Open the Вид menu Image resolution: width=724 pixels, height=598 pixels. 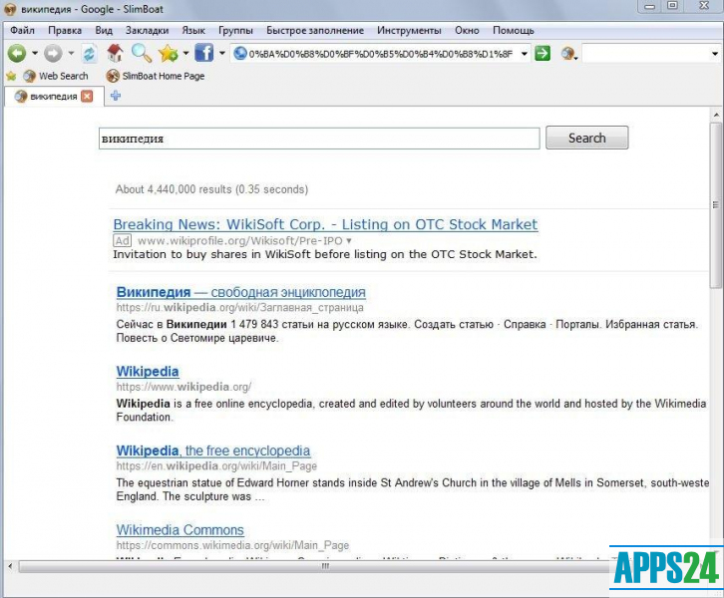click(x=104, y=31)
